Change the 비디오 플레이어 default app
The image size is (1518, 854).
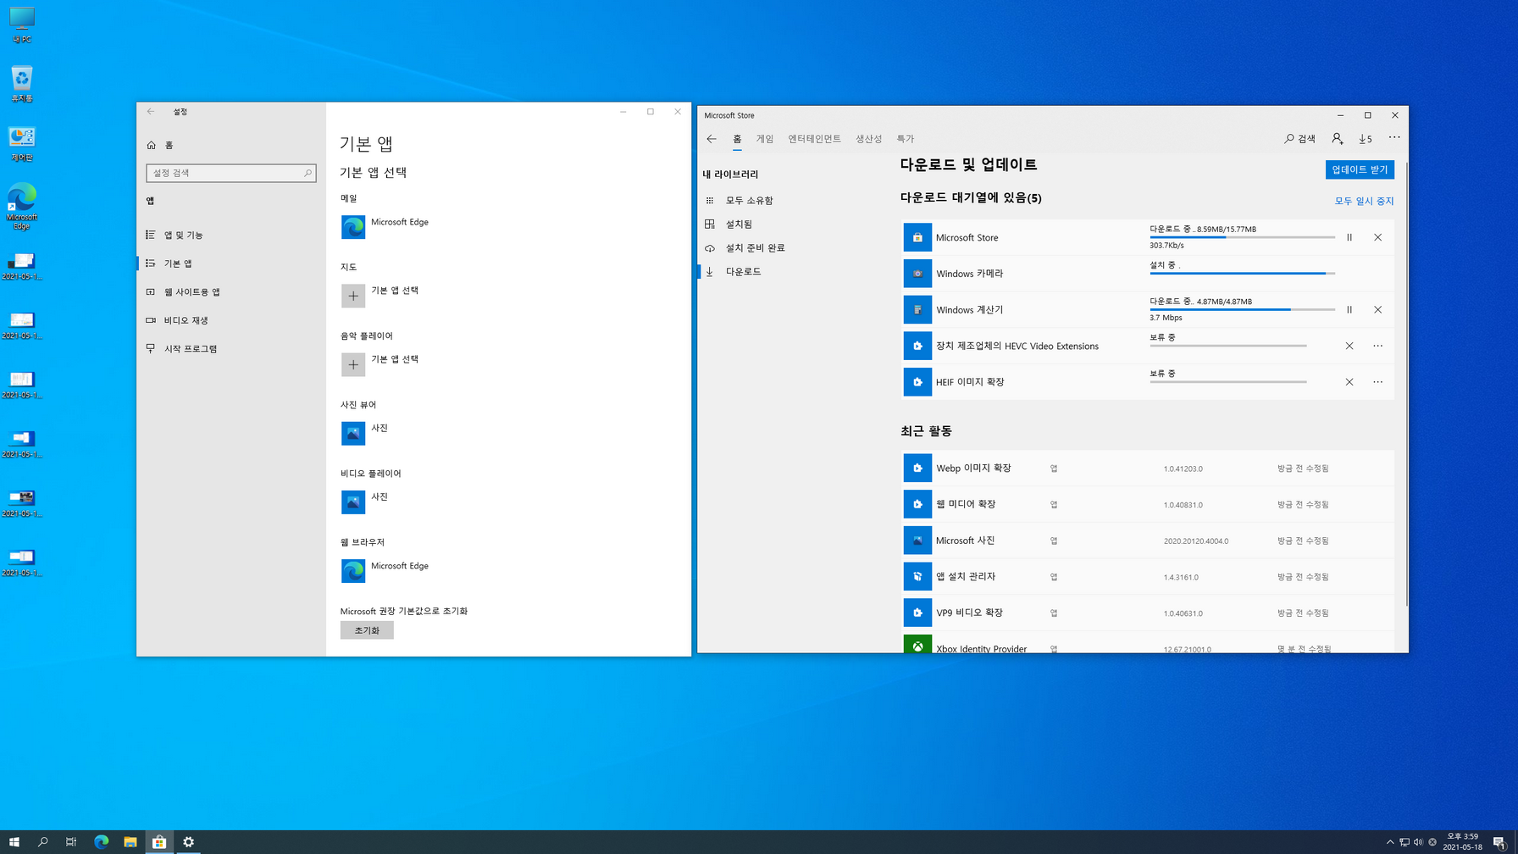coord(365,502)
